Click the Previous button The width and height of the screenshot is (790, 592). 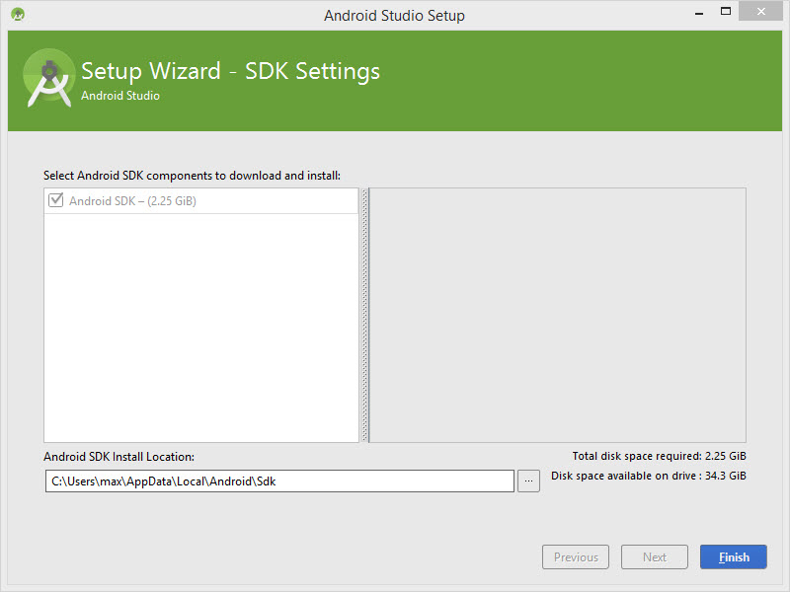576,557
